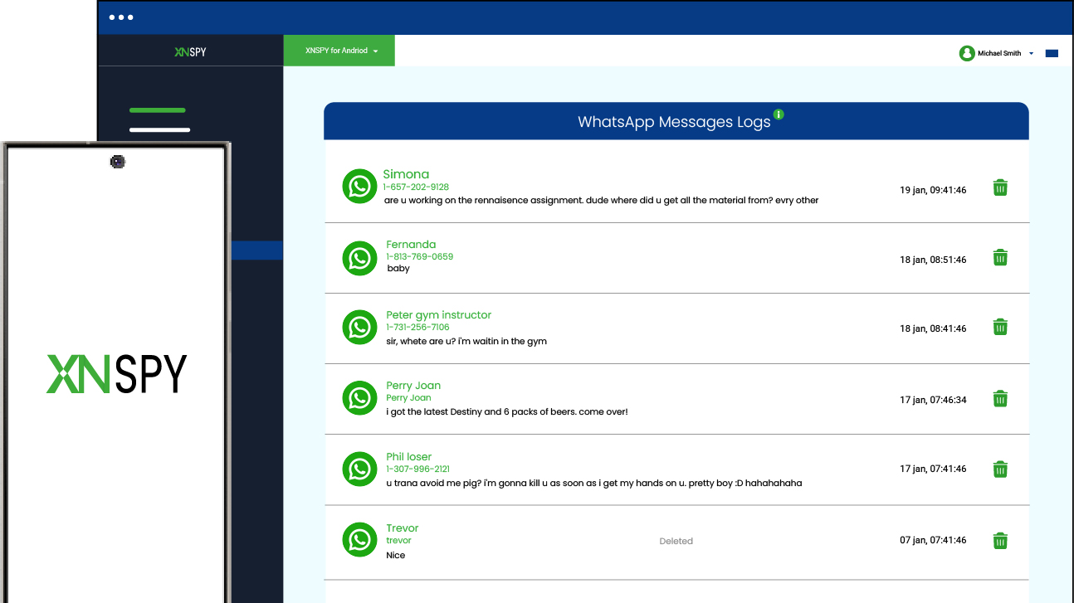
Task: Click the "baby" message text
Action: [x=398, y=269]
